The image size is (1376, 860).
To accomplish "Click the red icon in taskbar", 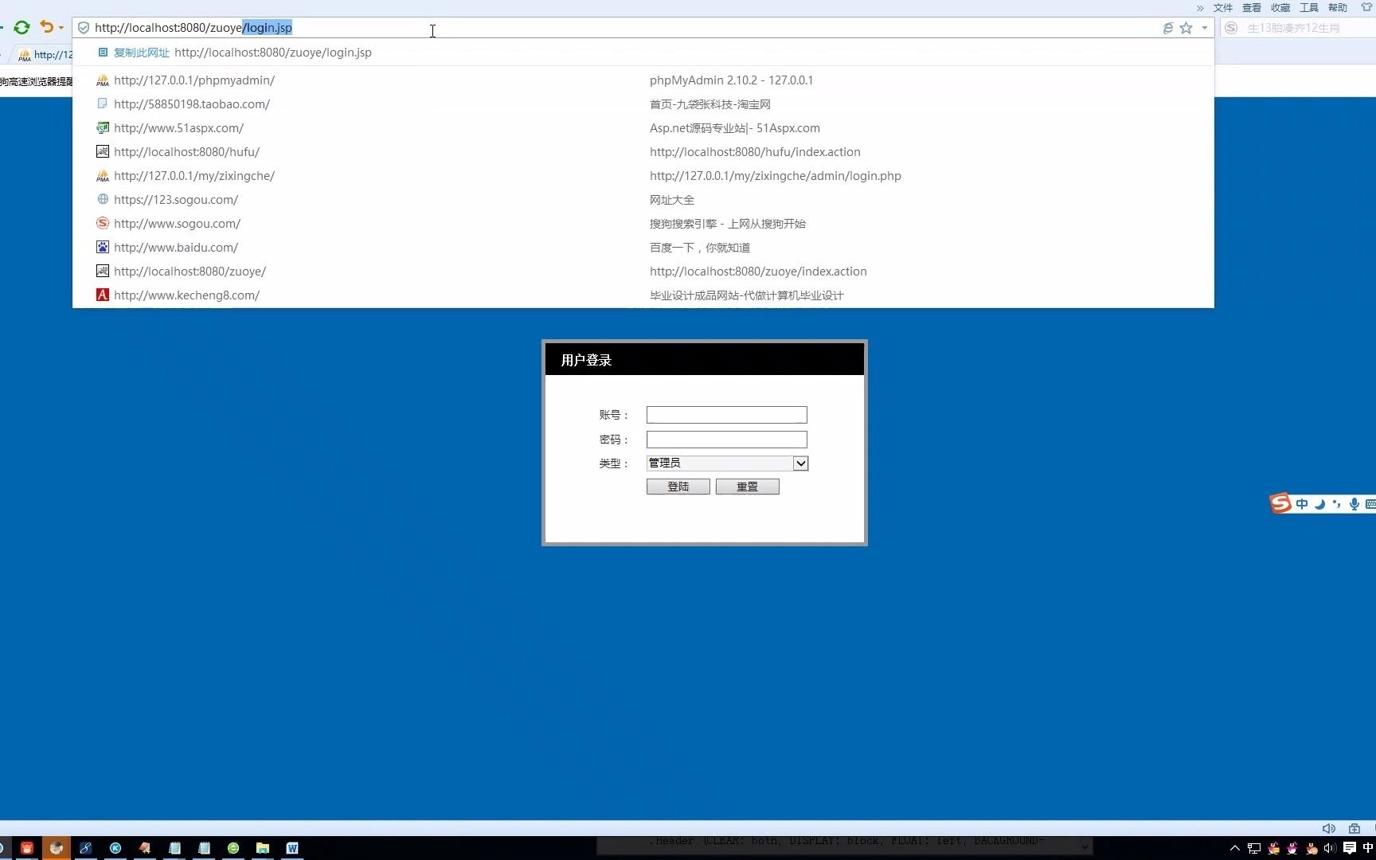I will [x=27, y=848].
